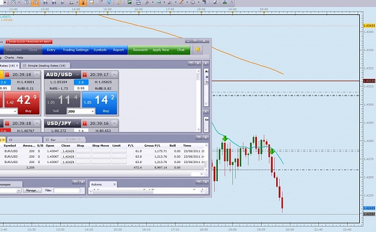
Task: Close the AUD/USD rate tile
Action: tap(114, 75)
